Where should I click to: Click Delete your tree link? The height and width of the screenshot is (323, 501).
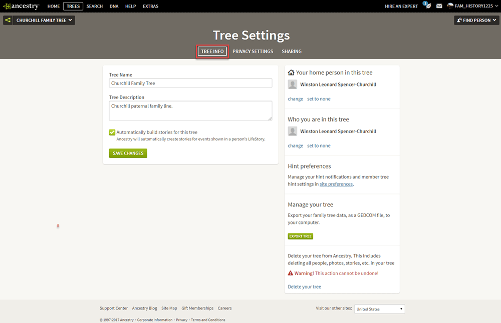pos(305,286)
